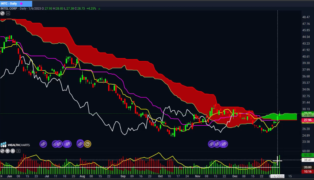The height and width of the screenshot is (180, 314).
Task: Click the 37.99 price axis label
Action: (x=306, y=70)
